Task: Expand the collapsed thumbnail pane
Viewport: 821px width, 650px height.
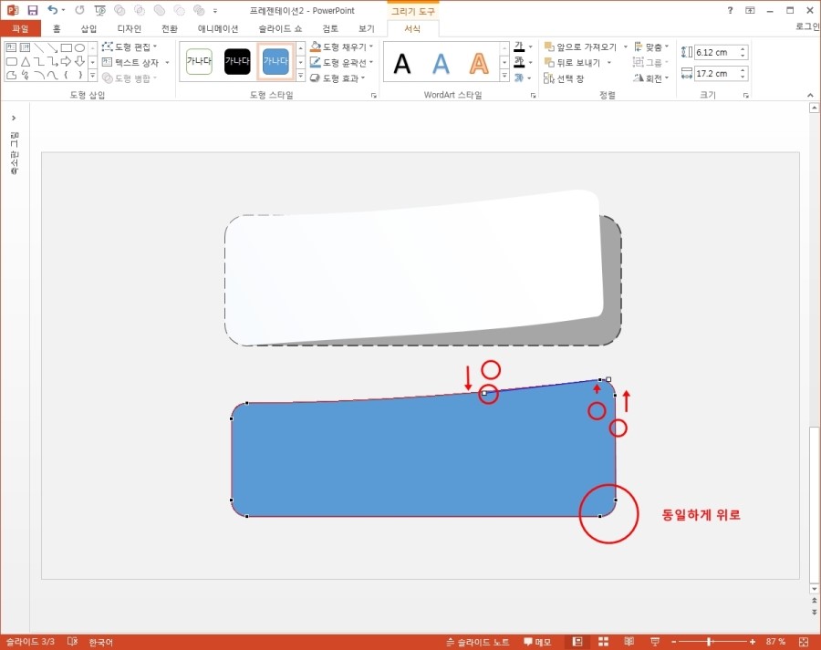Action: [14, 119]
